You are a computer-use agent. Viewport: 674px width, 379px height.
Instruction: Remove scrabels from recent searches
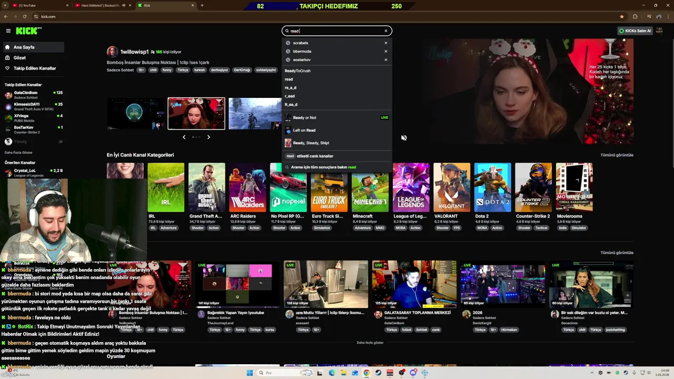tap(385, 43)
